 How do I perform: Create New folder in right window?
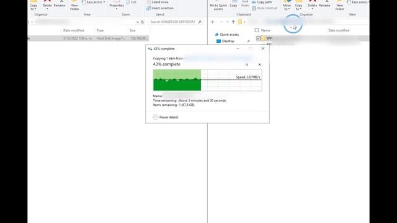click(x=340, y=6)
